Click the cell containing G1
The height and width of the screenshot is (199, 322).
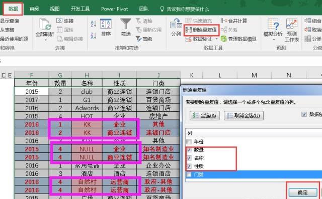click(87, 100)
